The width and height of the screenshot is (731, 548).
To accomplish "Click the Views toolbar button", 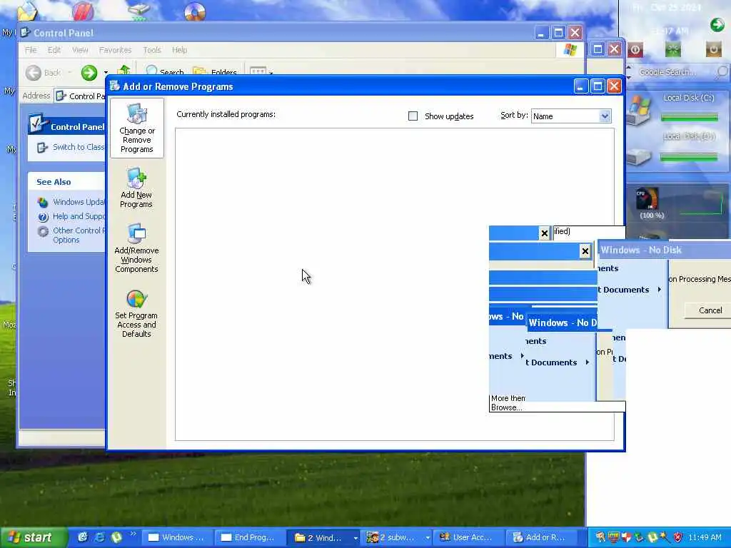I will coord(261,71).
